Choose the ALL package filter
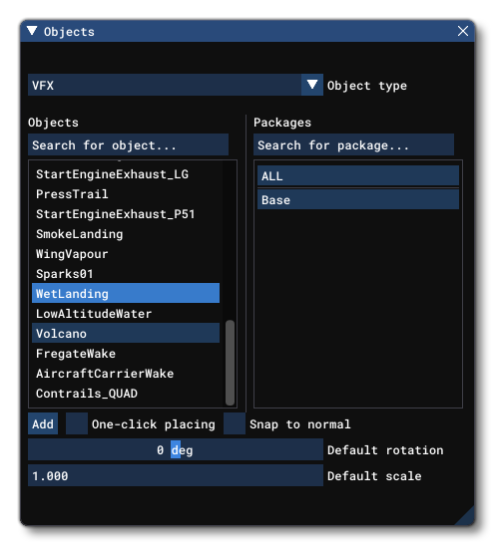The height and width of the screenshot is (546, 495). pyautogui.click(x=358, y=175)
